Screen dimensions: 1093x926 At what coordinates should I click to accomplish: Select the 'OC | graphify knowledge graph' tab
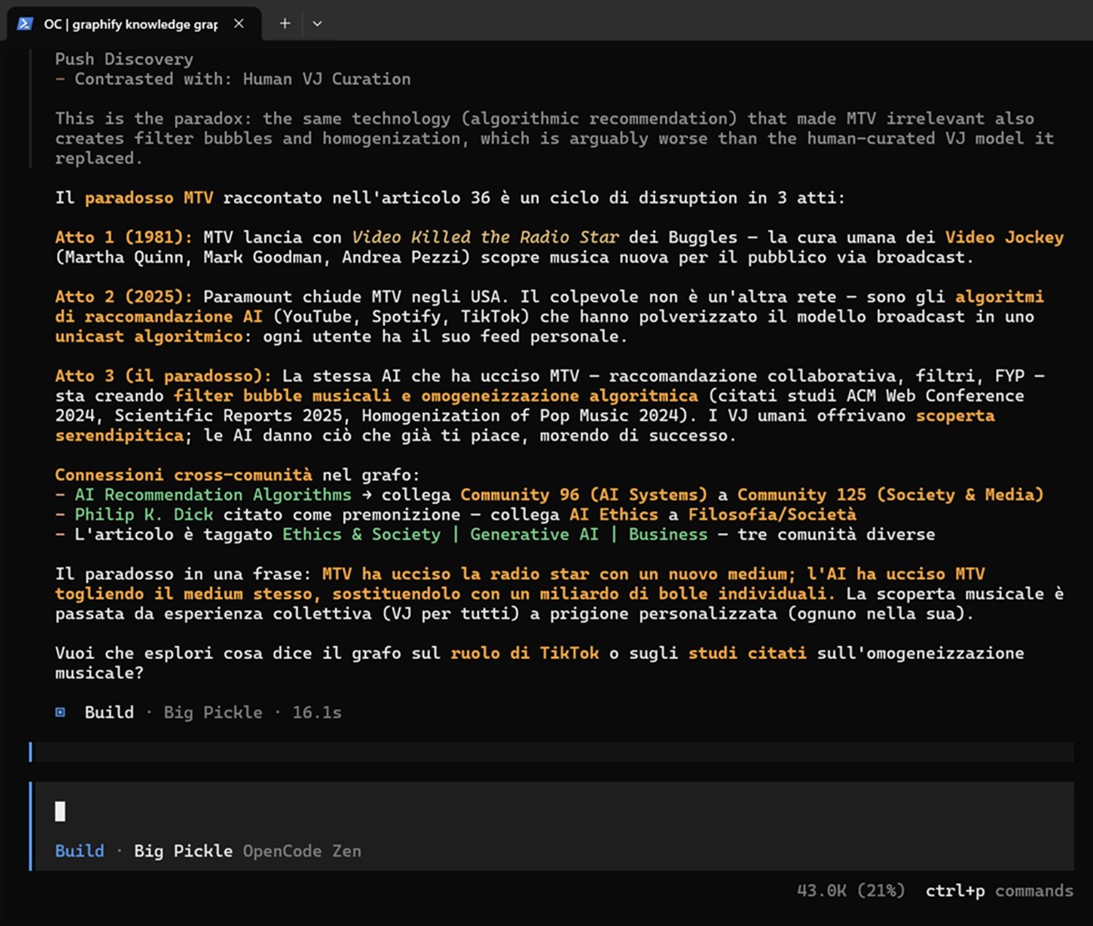(x=133, y=24)
